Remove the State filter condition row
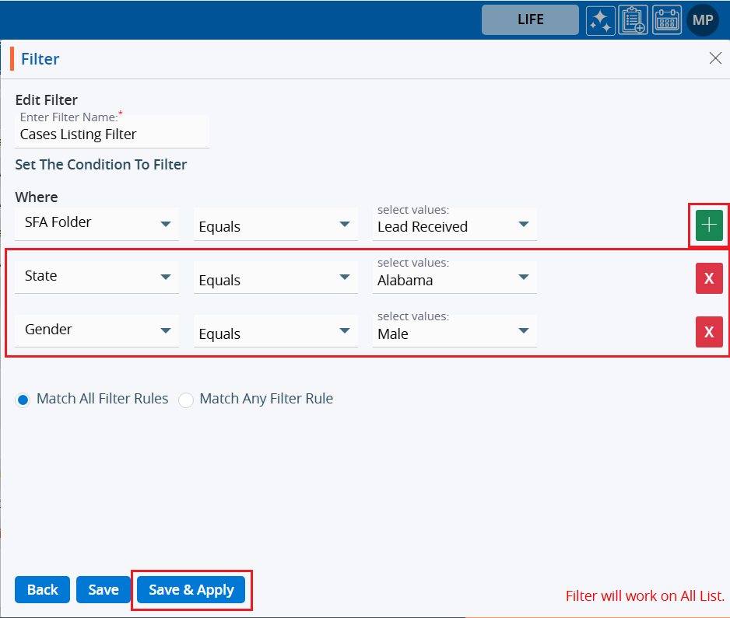The image size is (730, 618). [709, 278]
